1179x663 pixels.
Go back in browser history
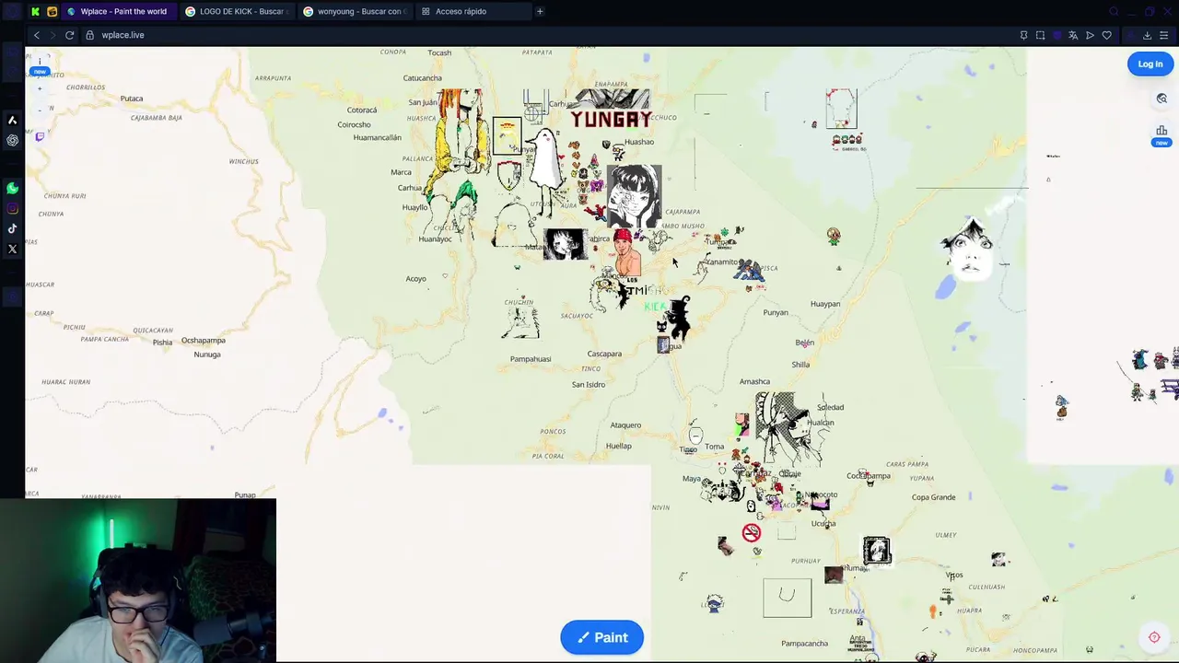(x=37, y=35)
